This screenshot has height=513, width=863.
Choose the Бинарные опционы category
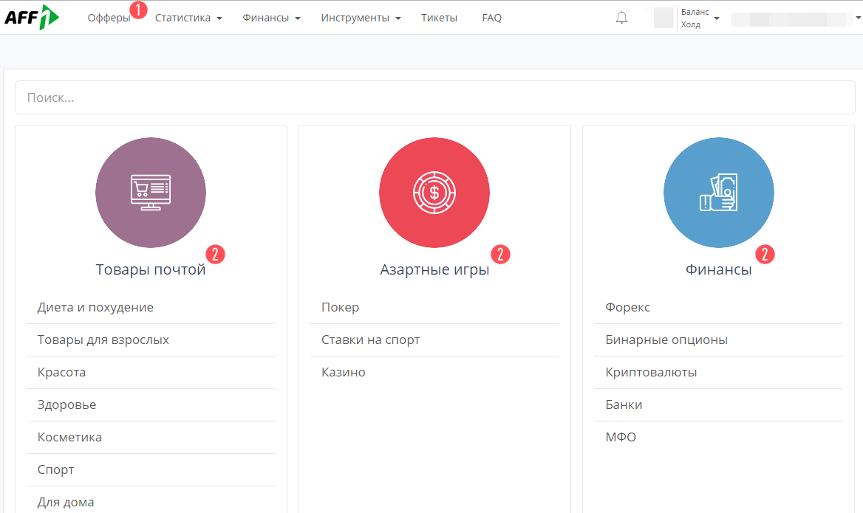point(666,340)
